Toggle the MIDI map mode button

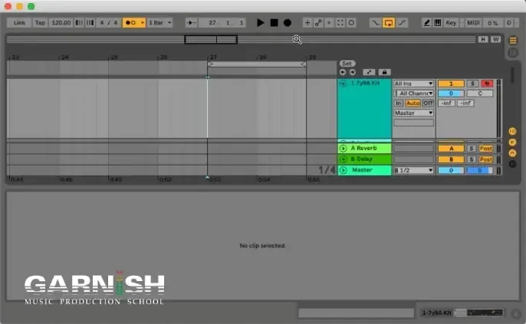(473, 23)
